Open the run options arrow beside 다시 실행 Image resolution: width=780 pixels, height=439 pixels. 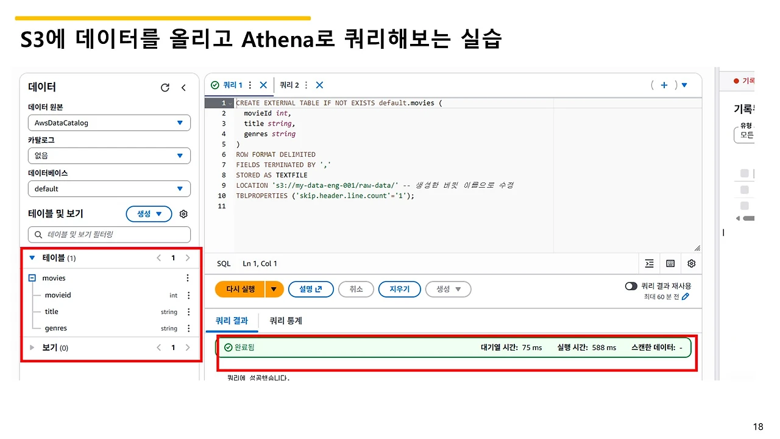tap(274, 289)
